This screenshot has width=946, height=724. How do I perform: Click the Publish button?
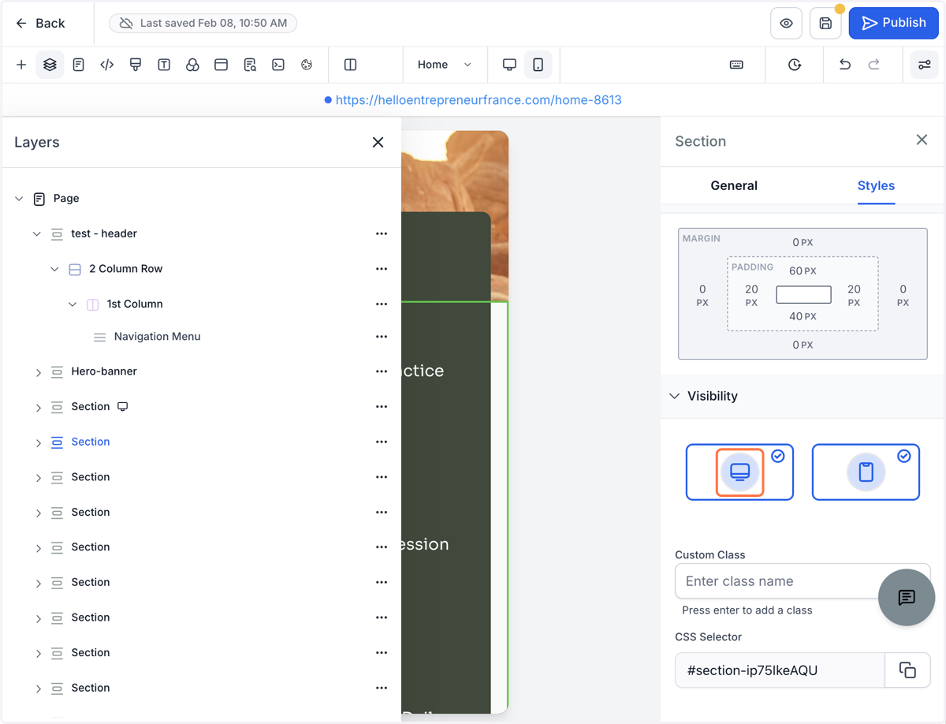[894, 23]
